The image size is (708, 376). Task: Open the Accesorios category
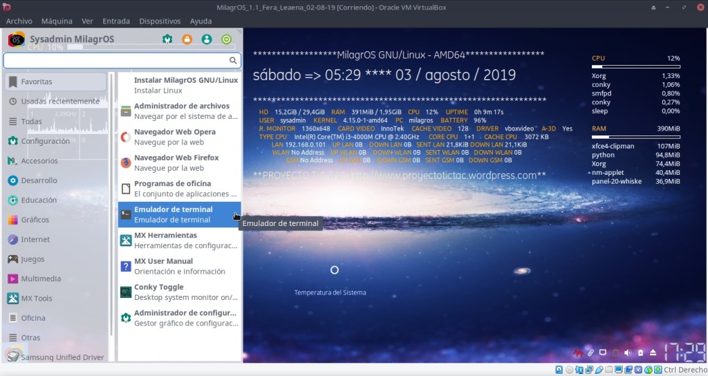pyautogui.click(x=56, y=160)
